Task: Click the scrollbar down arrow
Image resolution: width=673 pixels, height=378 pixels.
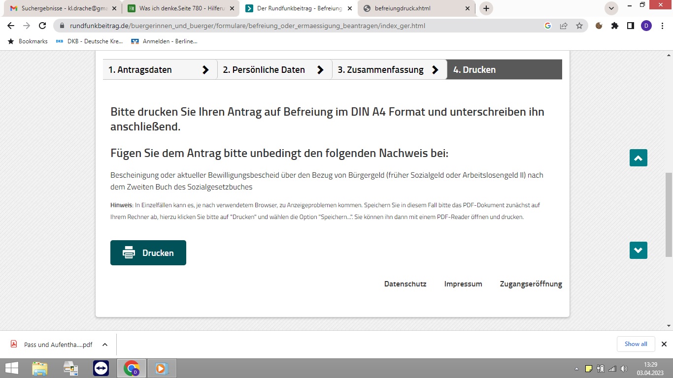Action: [x=669, y=325]
